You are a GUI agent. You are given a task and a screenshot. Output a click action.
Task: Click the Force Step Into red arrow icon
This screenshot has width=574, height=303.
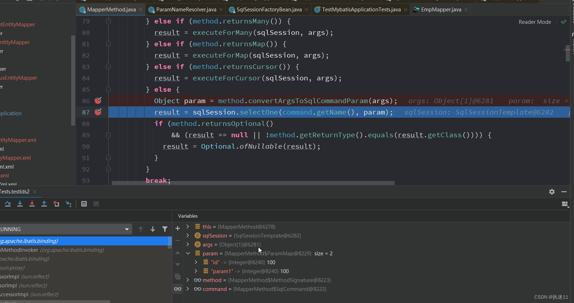pos(32,204)
